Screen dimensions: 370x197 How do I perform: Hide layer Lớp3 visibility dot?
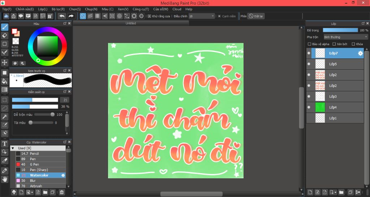(309, 96)
